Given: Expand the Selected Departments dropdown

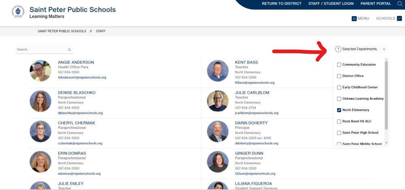Looking at the screenshot, I should tap(360, 49).
